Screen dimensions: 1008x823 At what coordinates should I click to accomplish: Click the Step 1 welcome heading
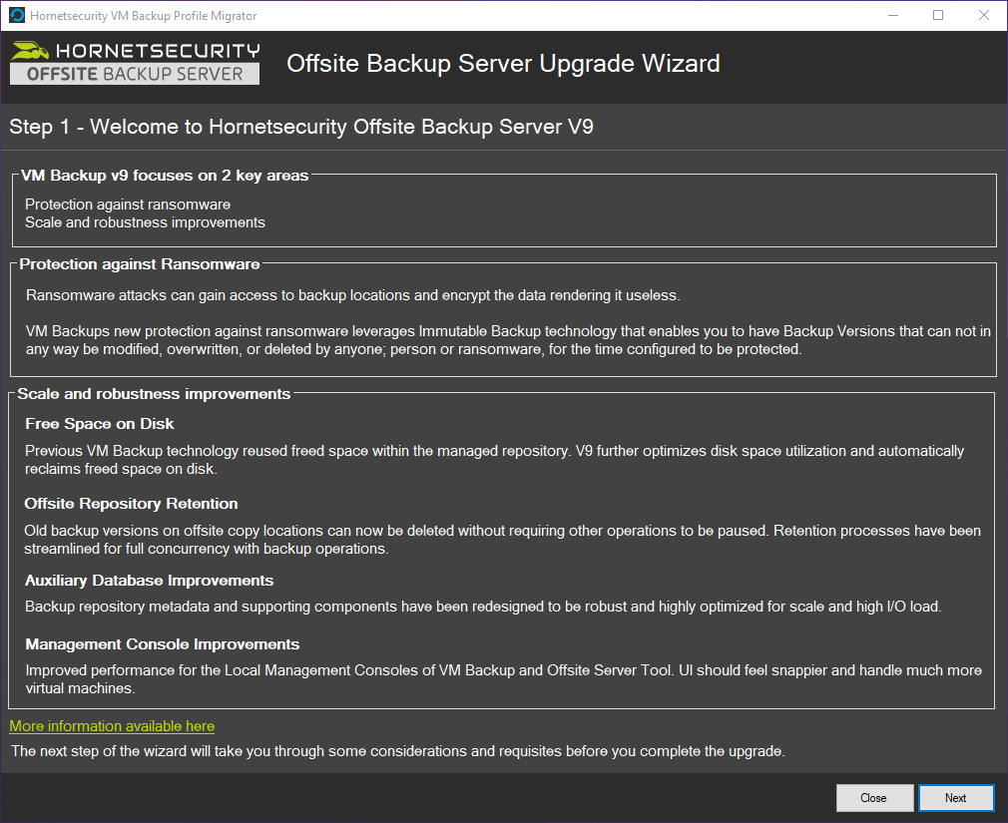tap(299, 127)
